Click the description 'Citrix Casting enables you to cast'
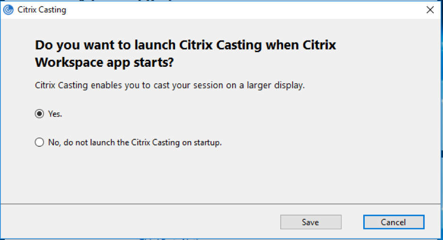 click(118, 87)
